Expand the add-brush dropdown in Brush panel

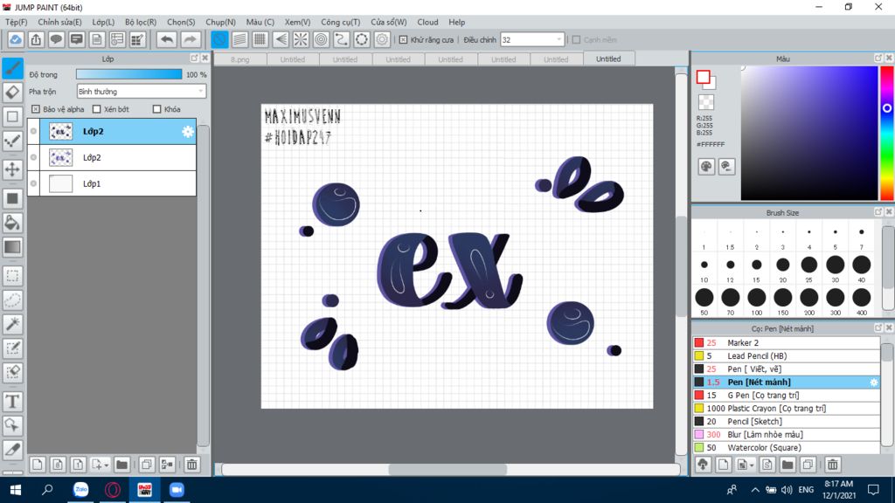point(752,465)
